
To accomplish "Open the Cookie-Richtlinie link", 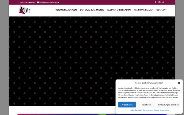I will [x=136, y=110].
